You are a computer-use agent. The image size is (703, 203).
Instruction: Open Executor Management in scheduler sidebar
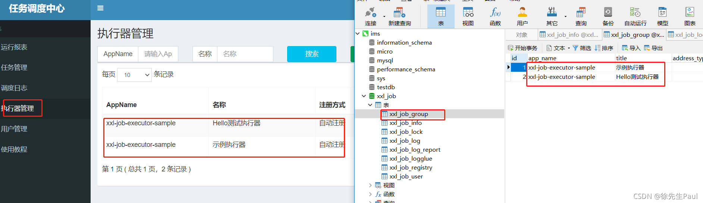coord(18,109)
